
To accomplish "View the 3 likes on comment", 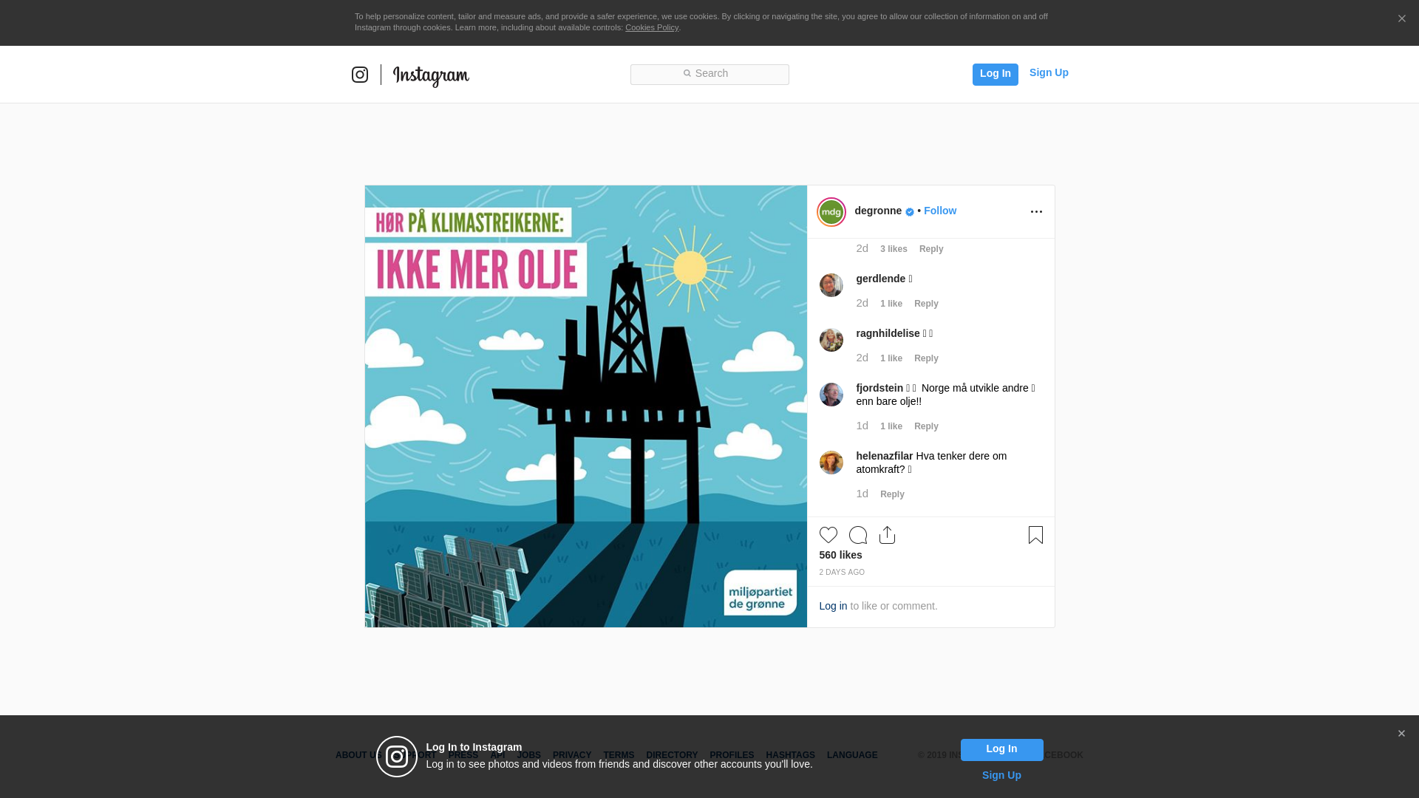I will tap(894, 249).
